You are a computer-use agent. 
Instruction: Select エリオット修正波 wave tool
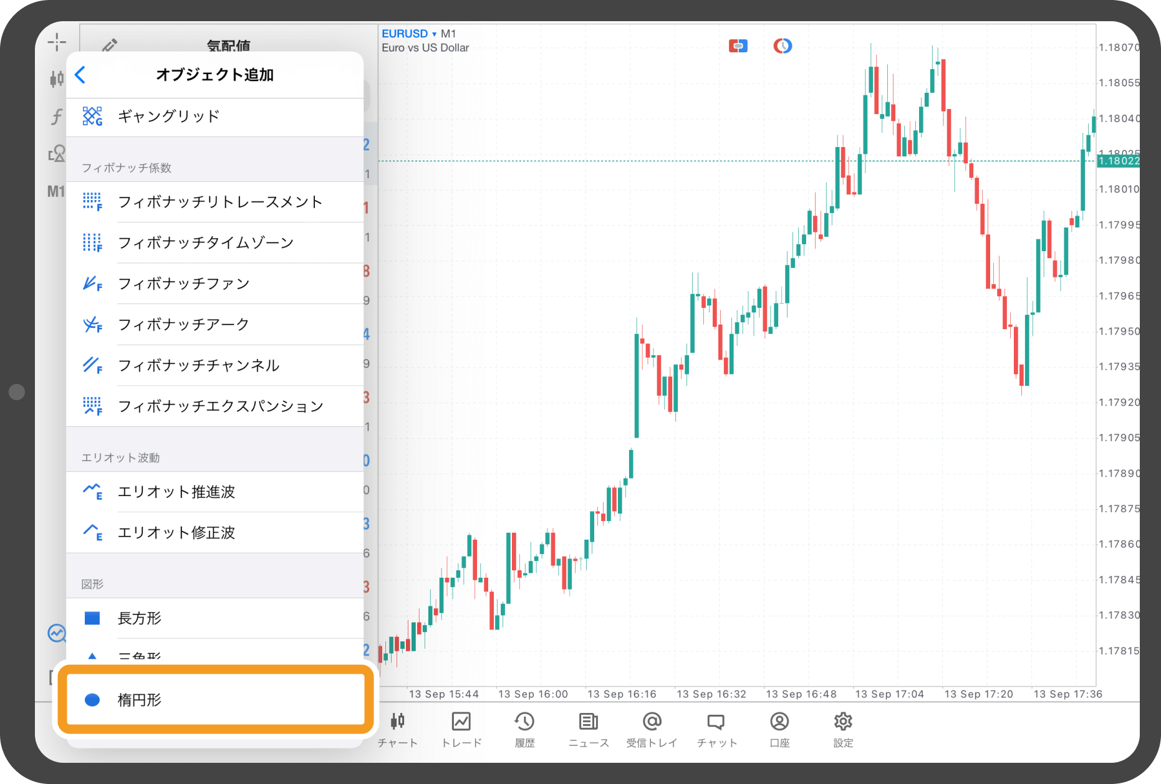pyautogui.click(x=176, y=533)
